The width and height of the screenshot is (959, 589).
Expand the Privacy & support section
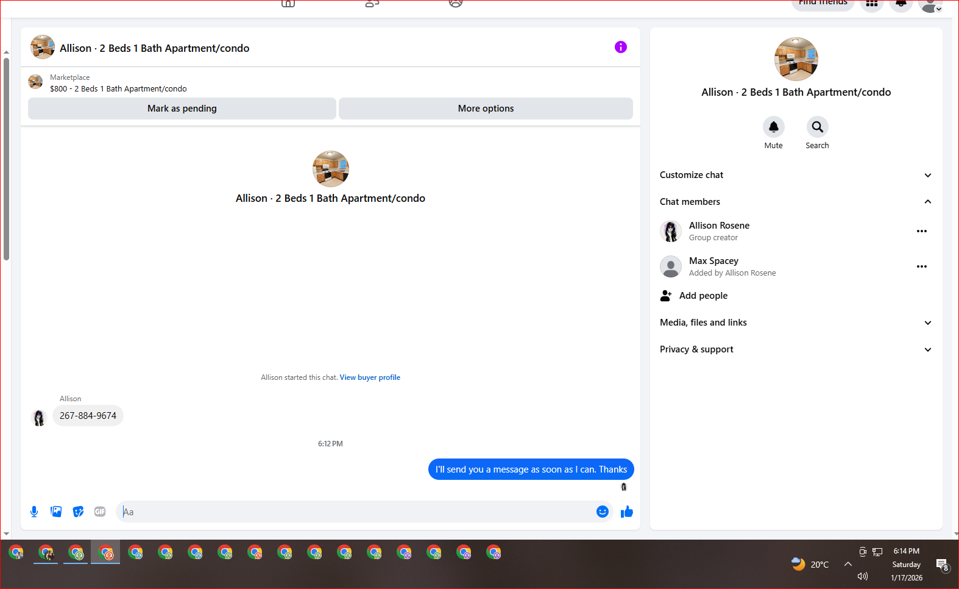(796, 349)
